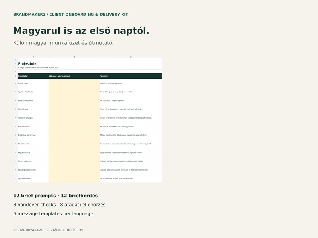Select the 'Elérendő eredmény' cell
The width and height of the screenshot is (318, 238).
point(33,101)
